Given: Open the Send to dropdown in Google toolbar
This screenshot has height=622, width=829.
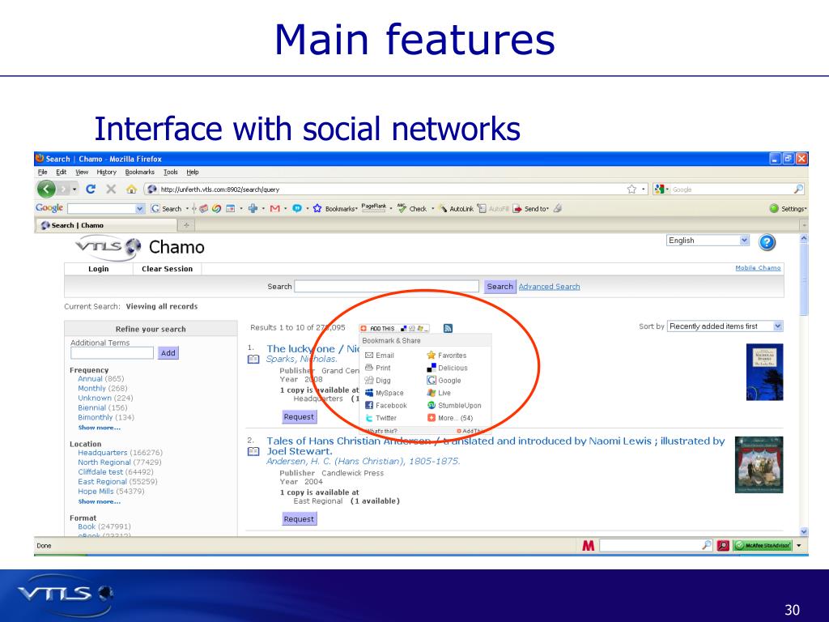Looking at the screenshot, I should (x=531, y=208).
